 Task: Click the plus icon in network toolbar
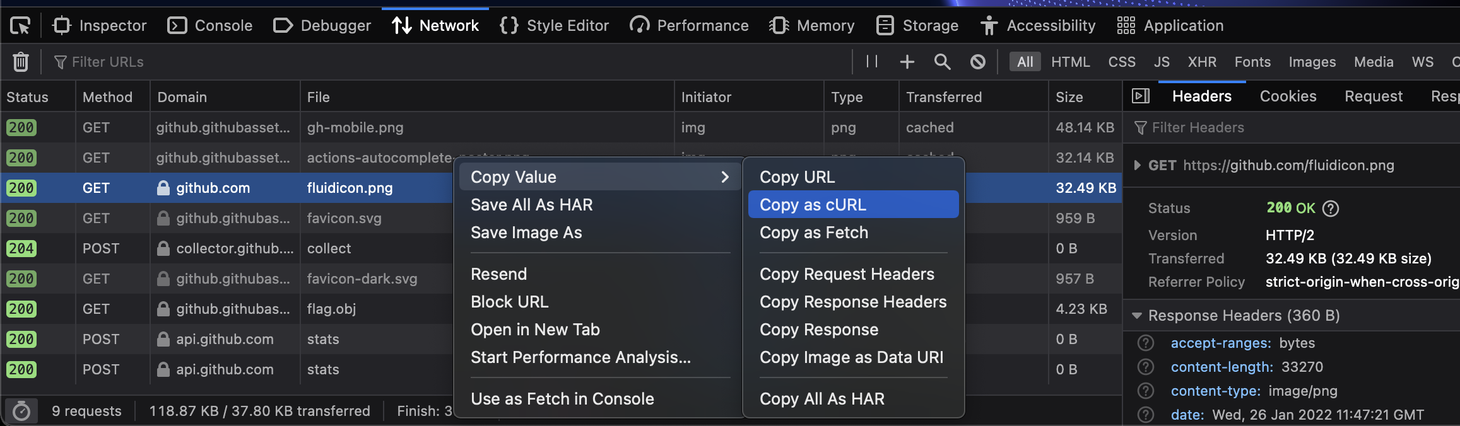tap(907, 62)
